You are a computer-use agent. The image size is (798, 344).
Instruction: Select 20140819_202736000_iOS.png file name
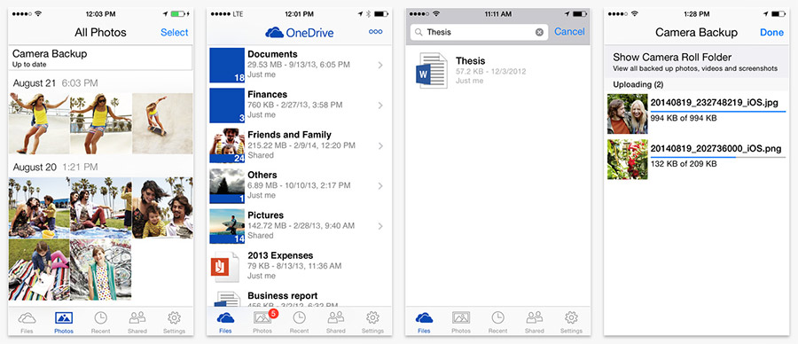click(716, 149)
